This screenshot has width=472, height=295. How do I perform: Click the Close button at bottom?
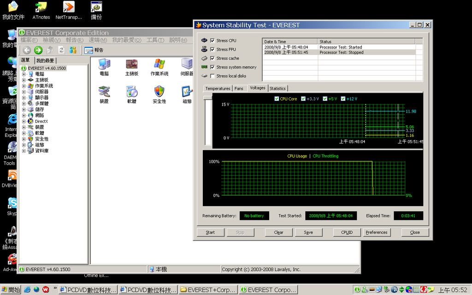click(415, 232)
